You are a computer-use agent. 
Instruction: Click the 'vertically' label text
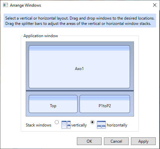[79, 125]
